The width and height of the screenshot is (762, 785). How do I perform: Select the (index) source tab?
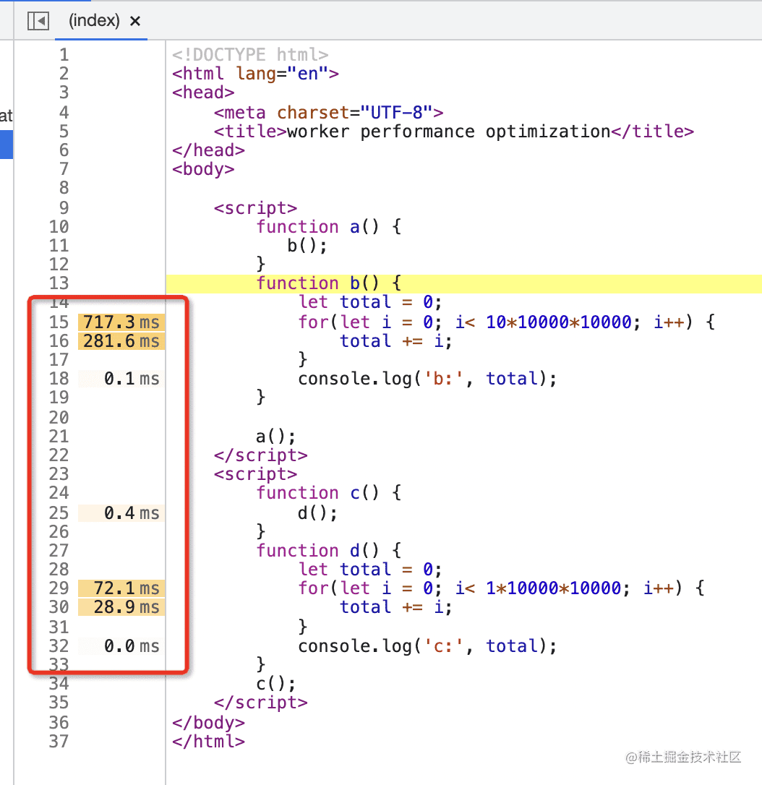tap(93, 21)
